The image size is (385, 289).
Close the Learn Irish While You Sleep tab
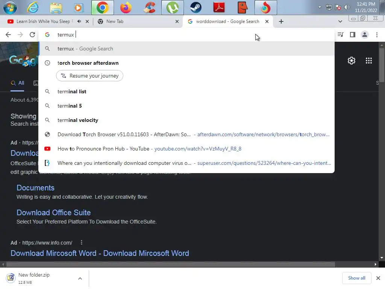(x=87, y=21)
